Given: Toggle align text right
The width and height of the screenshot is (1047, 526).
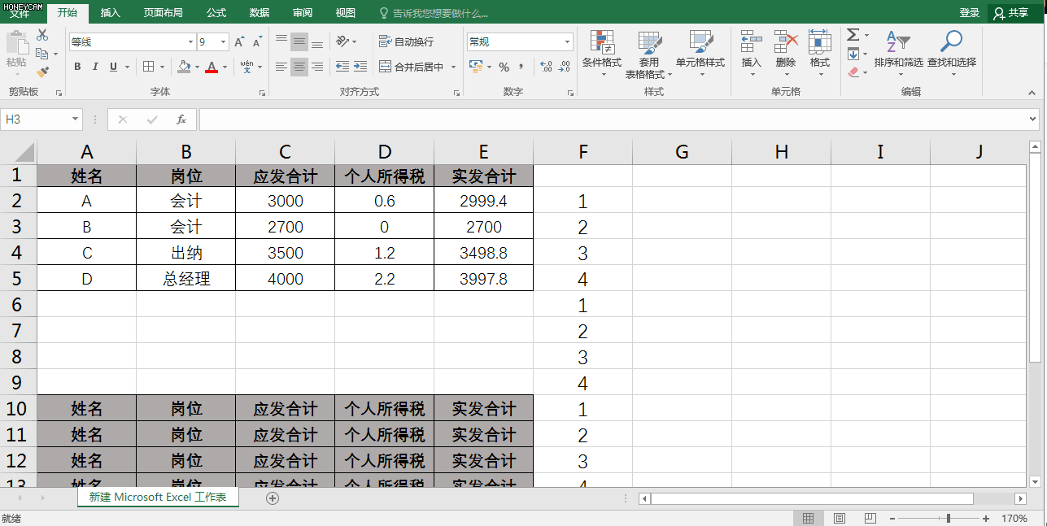Looking at the screenshot, I should point(318,67).
